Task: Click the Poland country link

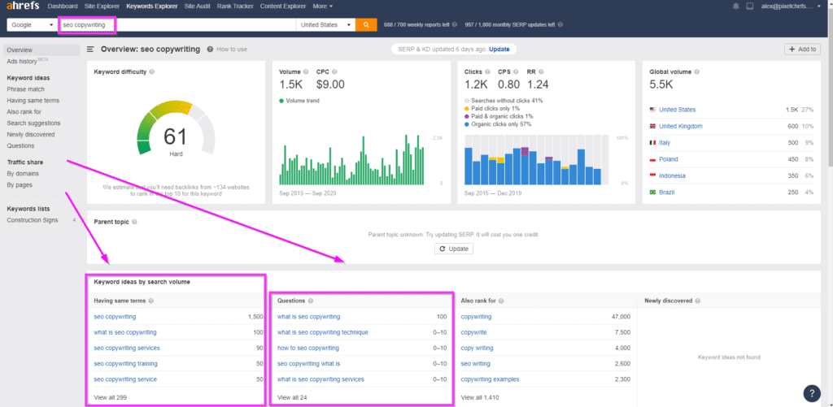Action: point(669,159)
